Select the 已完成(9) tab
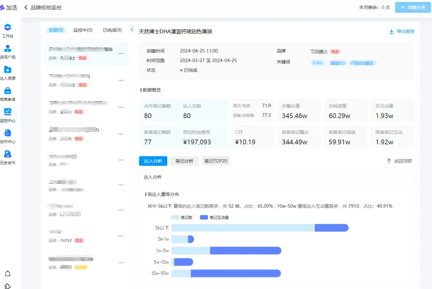Viewport: 432px width, 289px height. pyautogui.click(x=112, y=30)
